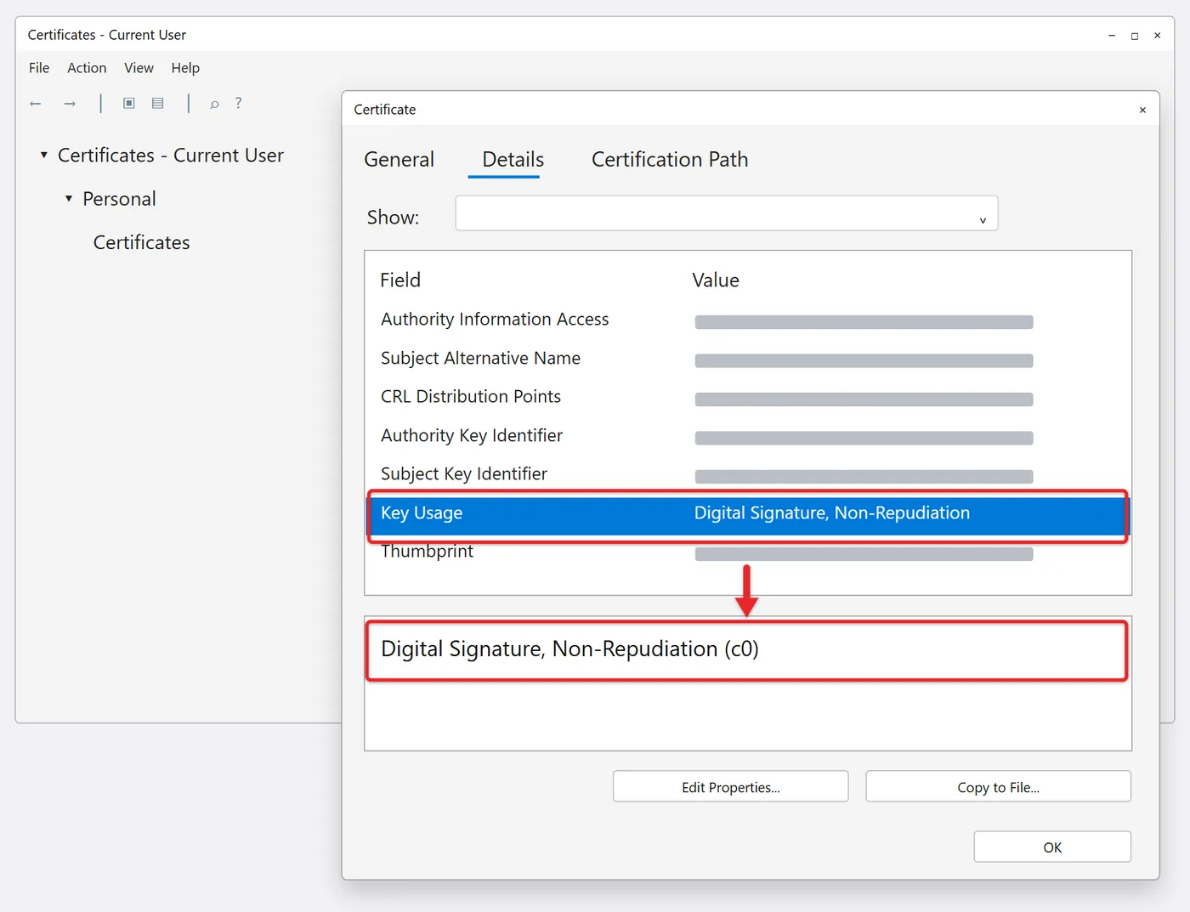Open the File menu
The width and height of the screenshot is (1190, 912).
[39, 68]
